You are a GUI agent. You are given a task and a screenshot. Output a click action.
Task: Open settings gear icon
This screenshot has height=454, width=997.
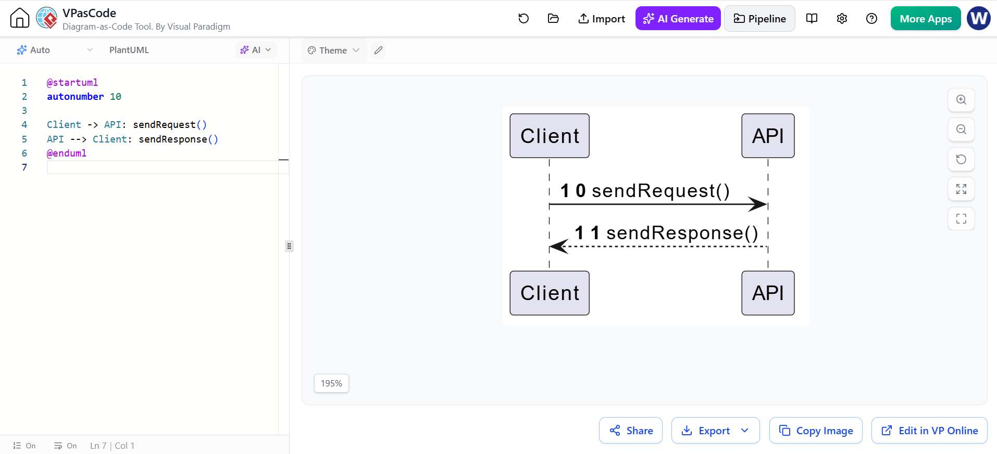[x=842, y=19]
